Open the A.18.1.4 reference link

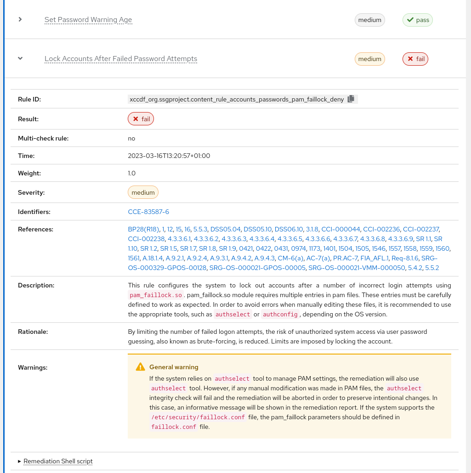[x=153, y=258]
